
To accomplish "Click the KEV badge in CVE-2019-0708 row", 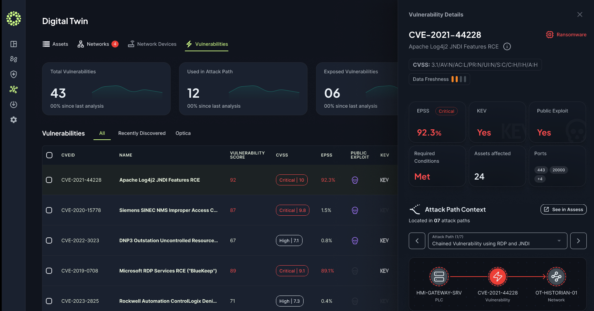I will 384,271.
